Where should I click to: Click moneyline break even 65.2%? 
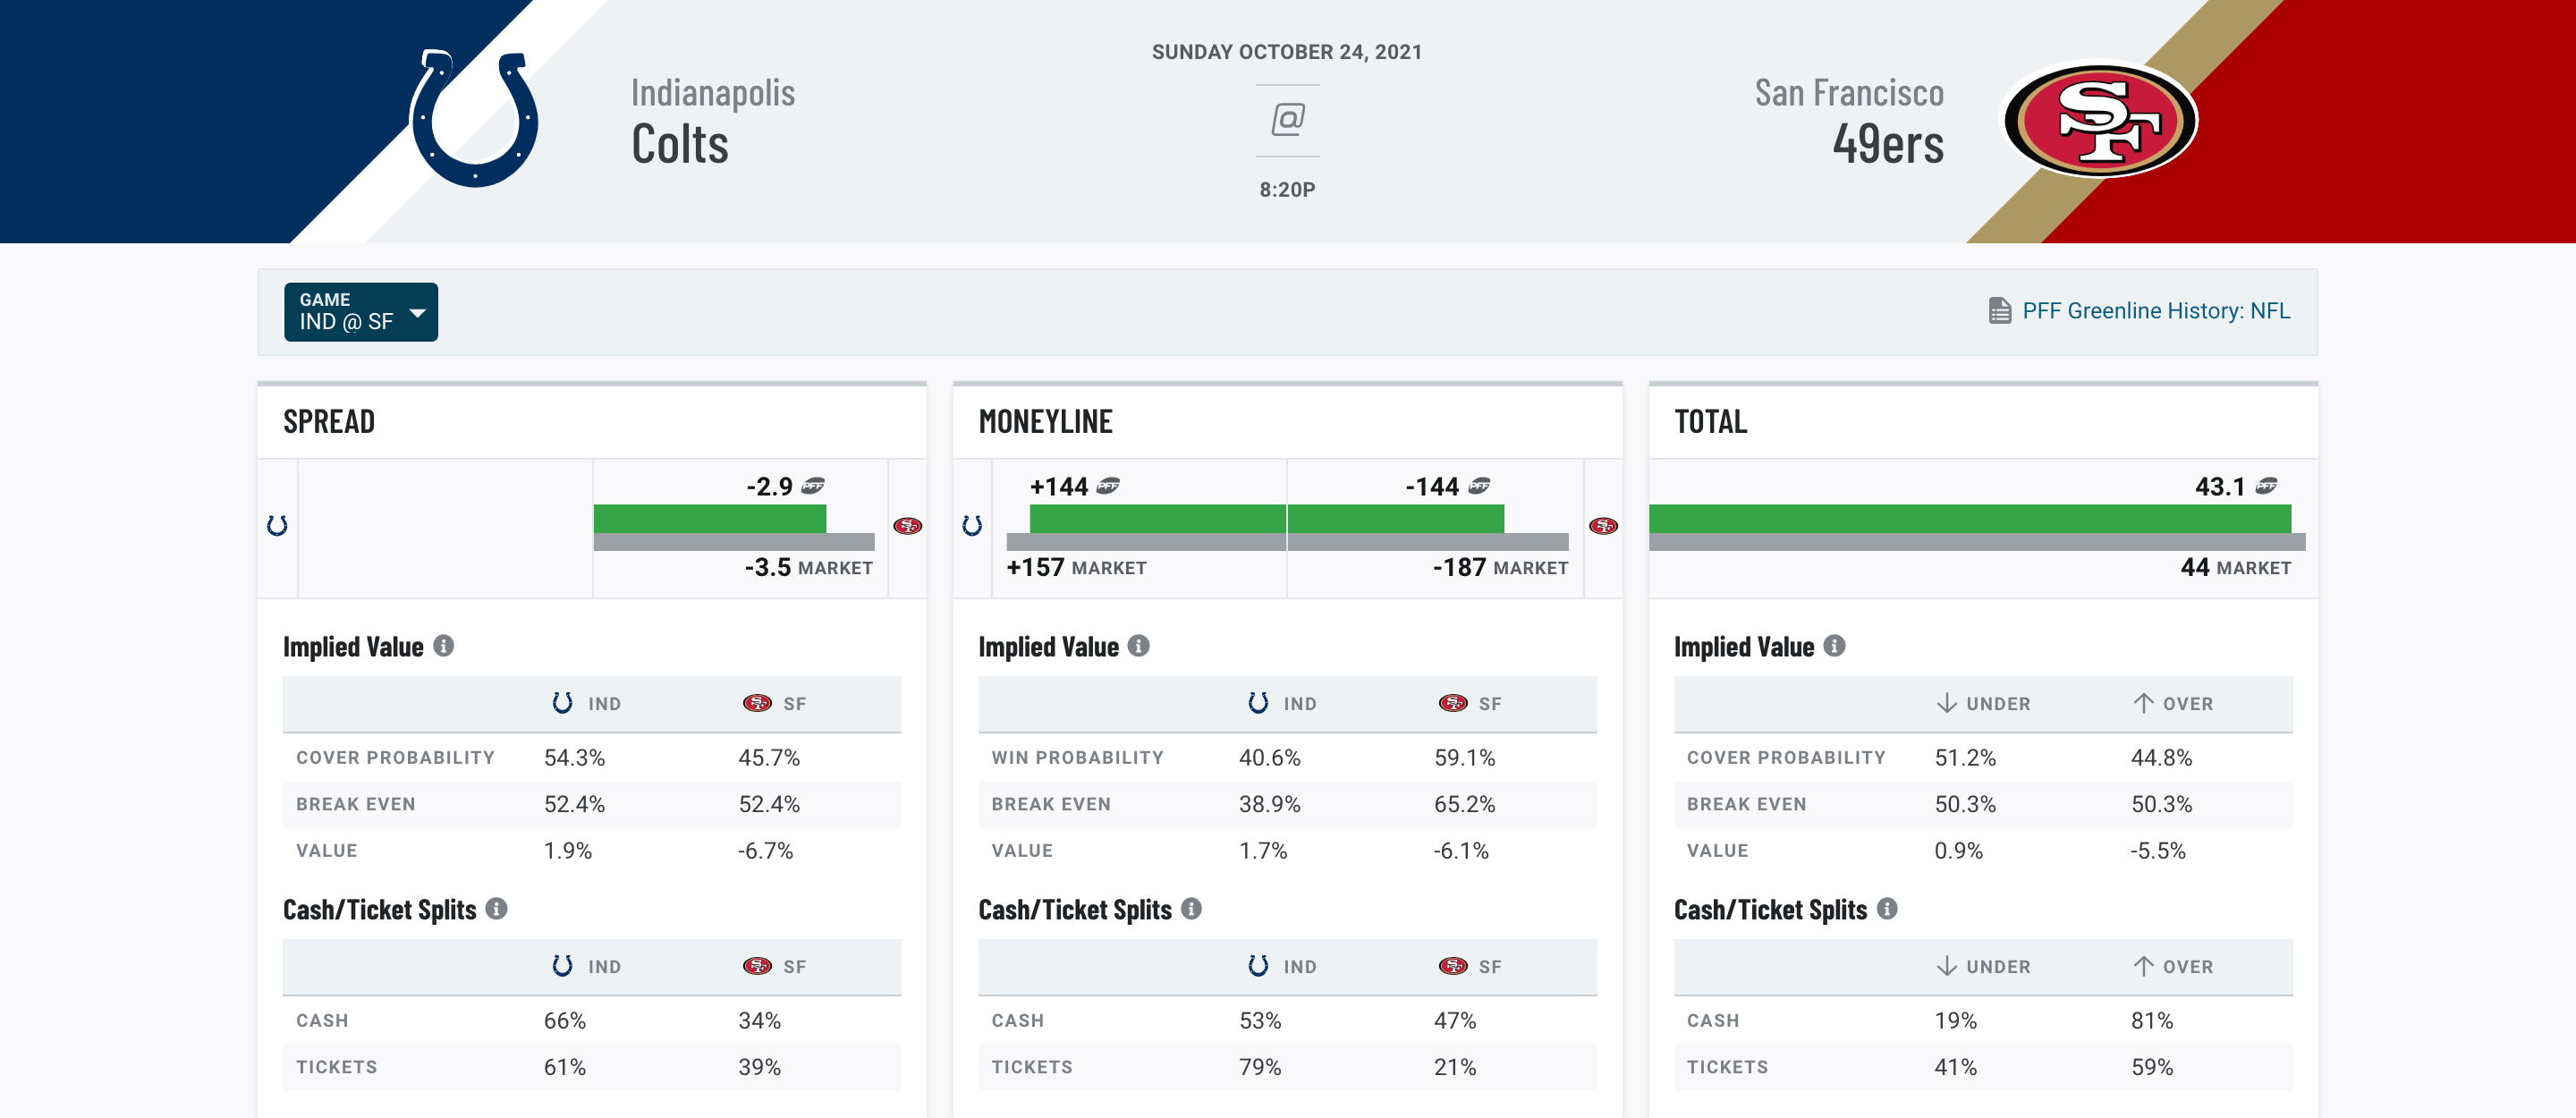(1465, 804)
